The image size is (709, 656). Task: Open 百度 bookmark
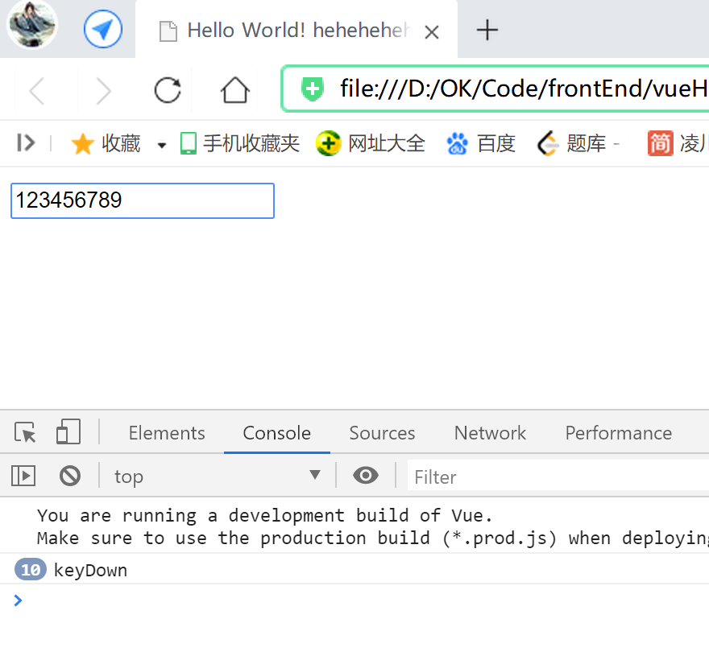pos(481,143)
